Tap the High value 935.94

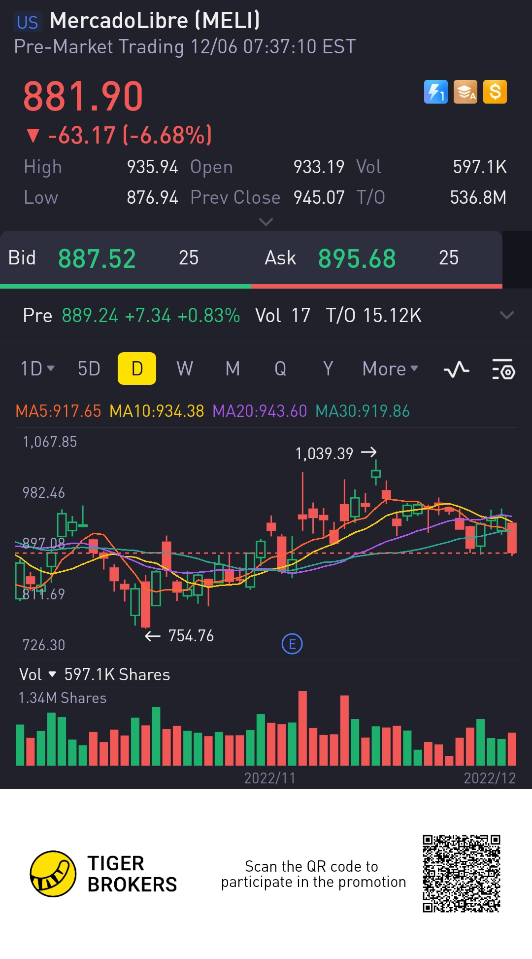pyautogui.click(x=153, y=167)
